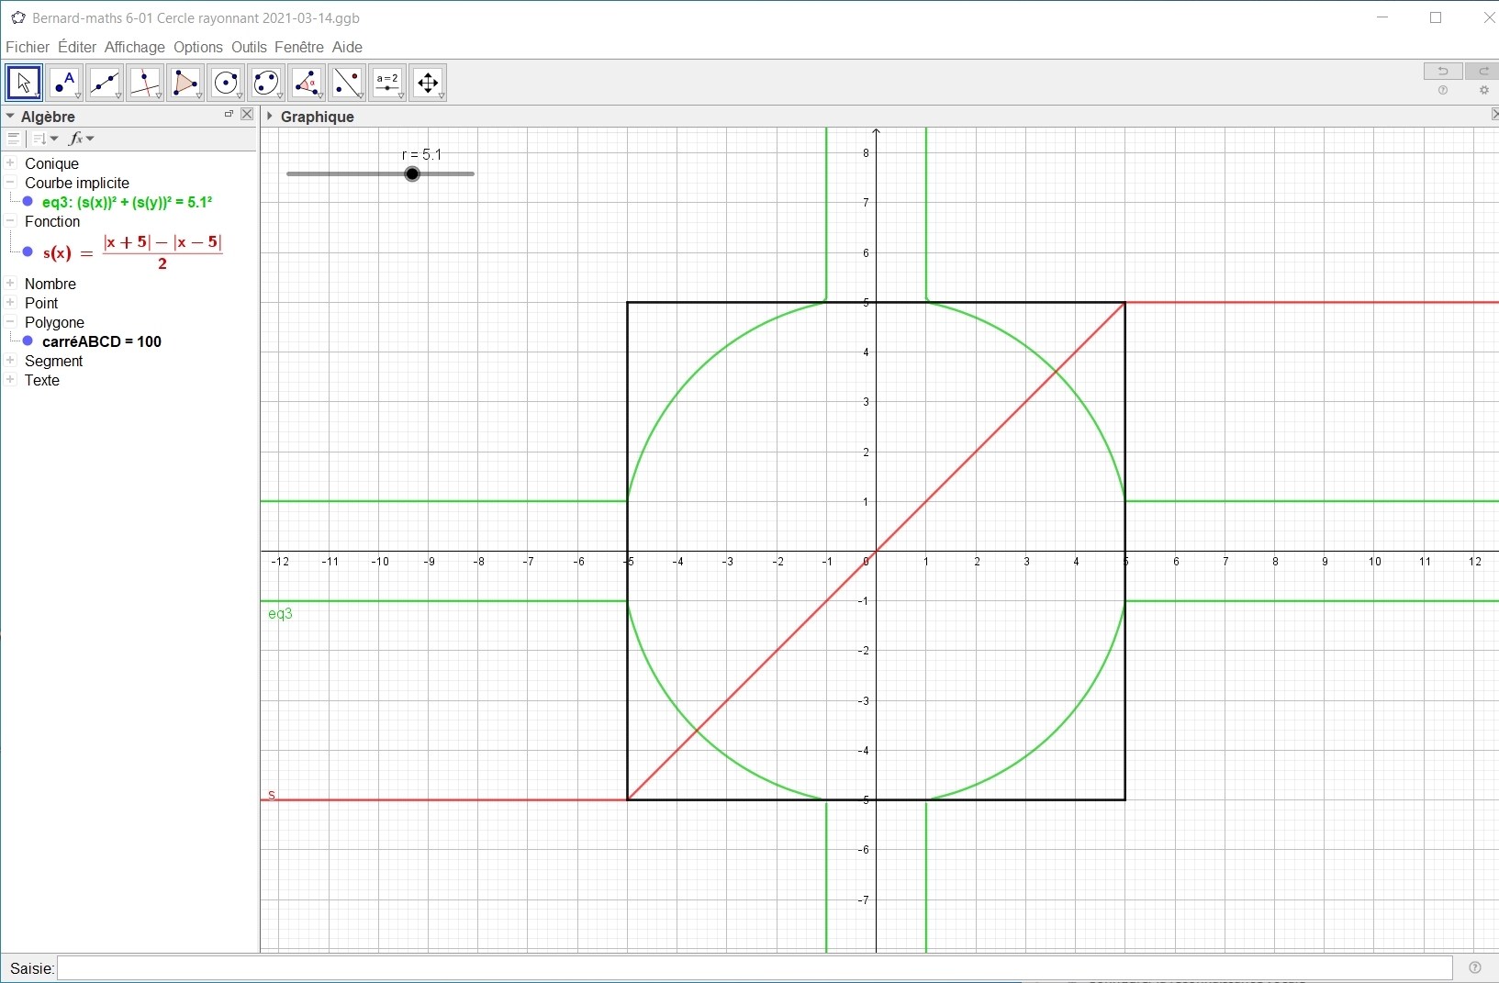Expand the Point category
This screenshot has width=1499, height=983.
coord(11,302)
